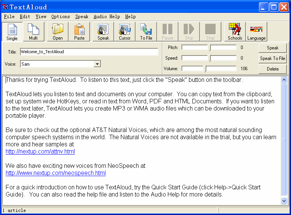The image size is (291, 215).
Task: Click the Pitch slider thumb
Action: [210, 48]
